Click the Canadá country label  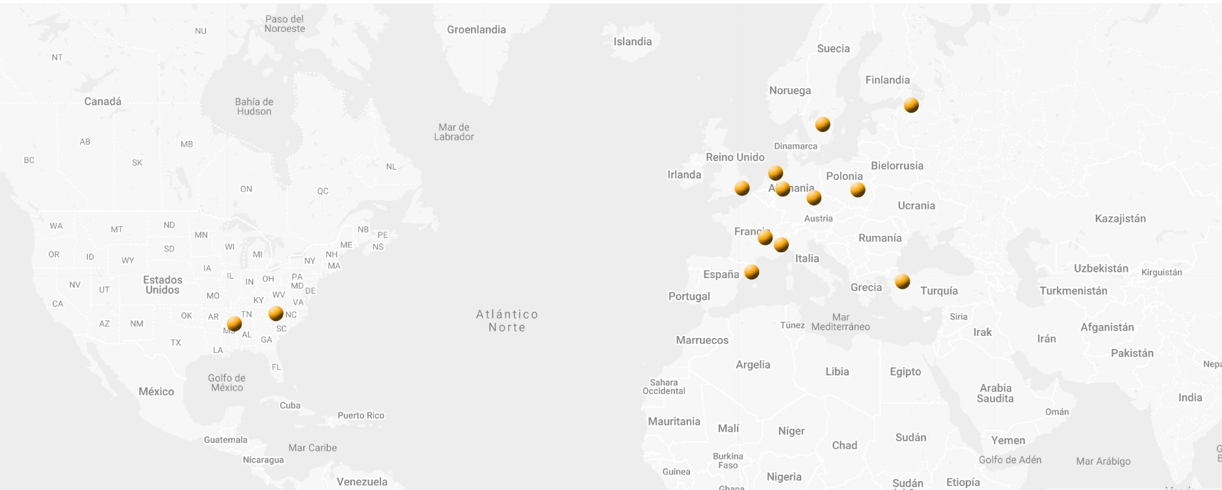103,101
